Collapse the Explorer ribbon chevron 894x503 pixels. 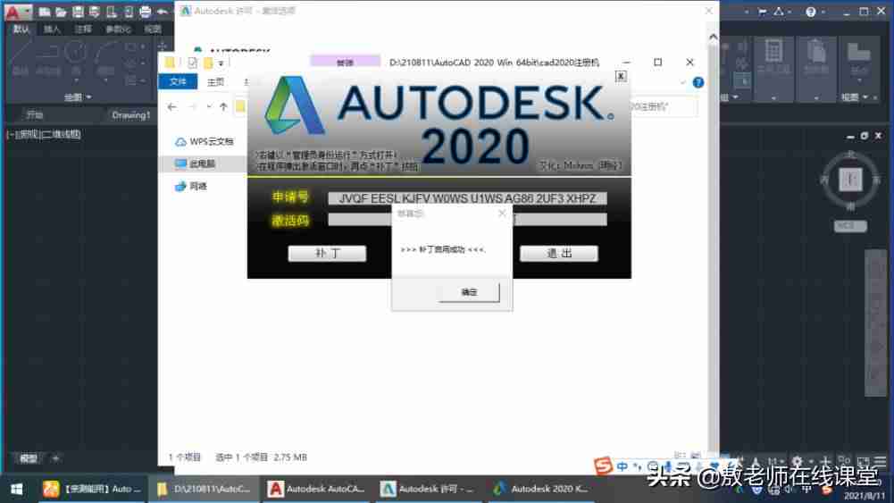pyautogui.click(x=683, y=83)
